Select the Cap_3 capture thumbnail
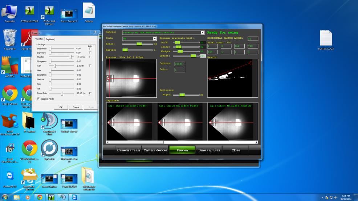Viewport: 358px width, 201px height. (x=233, y=122)
